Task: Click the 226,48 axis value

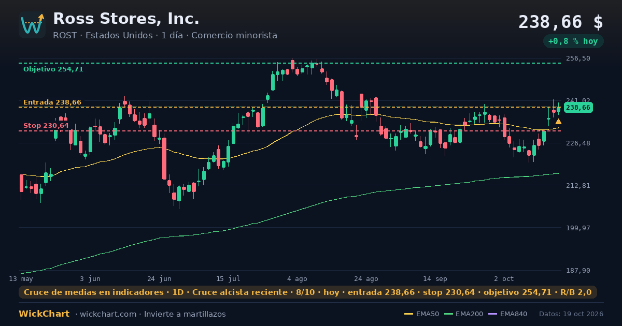Action: point(578,143)
